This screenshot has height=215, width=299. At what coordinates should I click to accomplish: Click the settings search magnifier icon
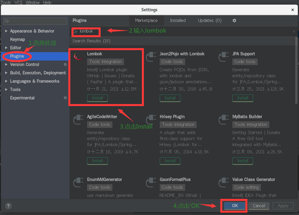point(7,21)
